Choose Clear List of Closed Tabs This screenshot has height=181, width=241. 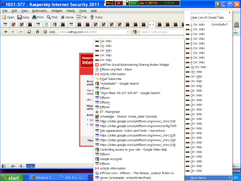(208, 18)
